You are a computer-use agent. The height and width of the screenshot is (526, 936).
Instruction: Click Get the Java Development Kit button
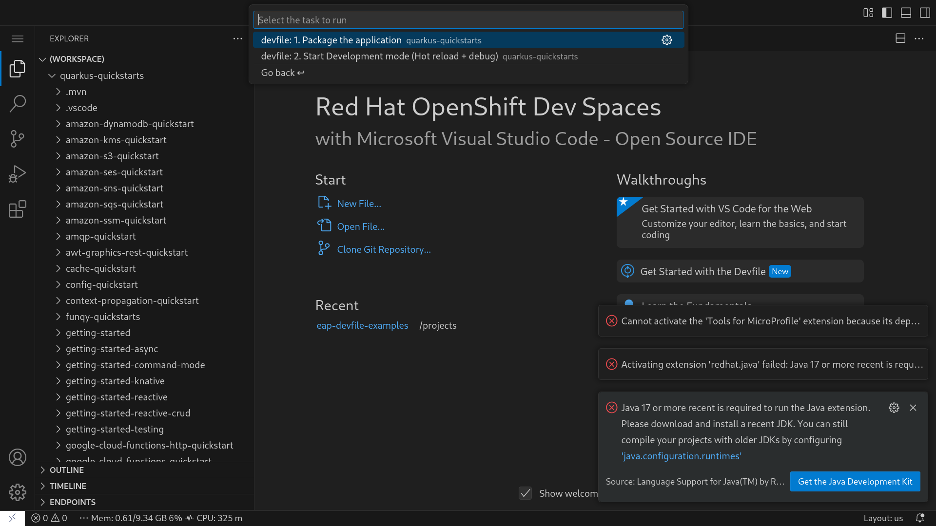[x=855, y=481]
